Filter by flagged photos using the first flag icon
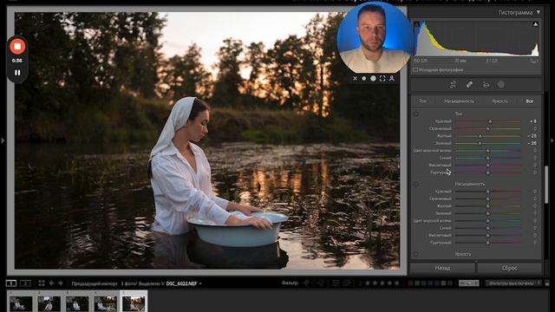The width and height of the screenshot is (555, 312). (306, 283)
